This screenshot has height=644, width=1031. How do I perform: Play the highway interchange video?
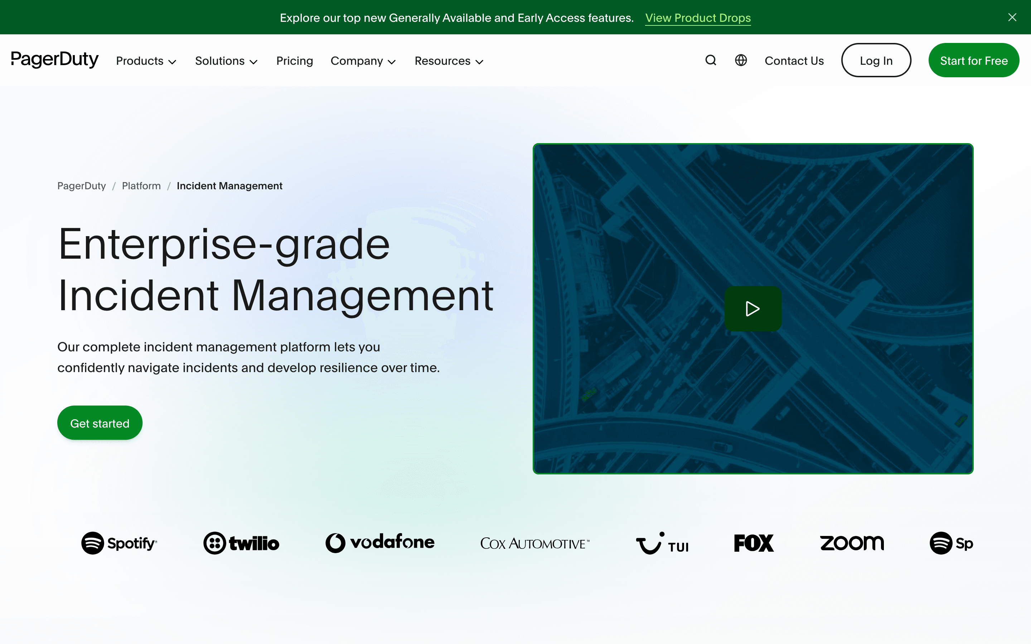pyautogui.click(x=753, y=309)
